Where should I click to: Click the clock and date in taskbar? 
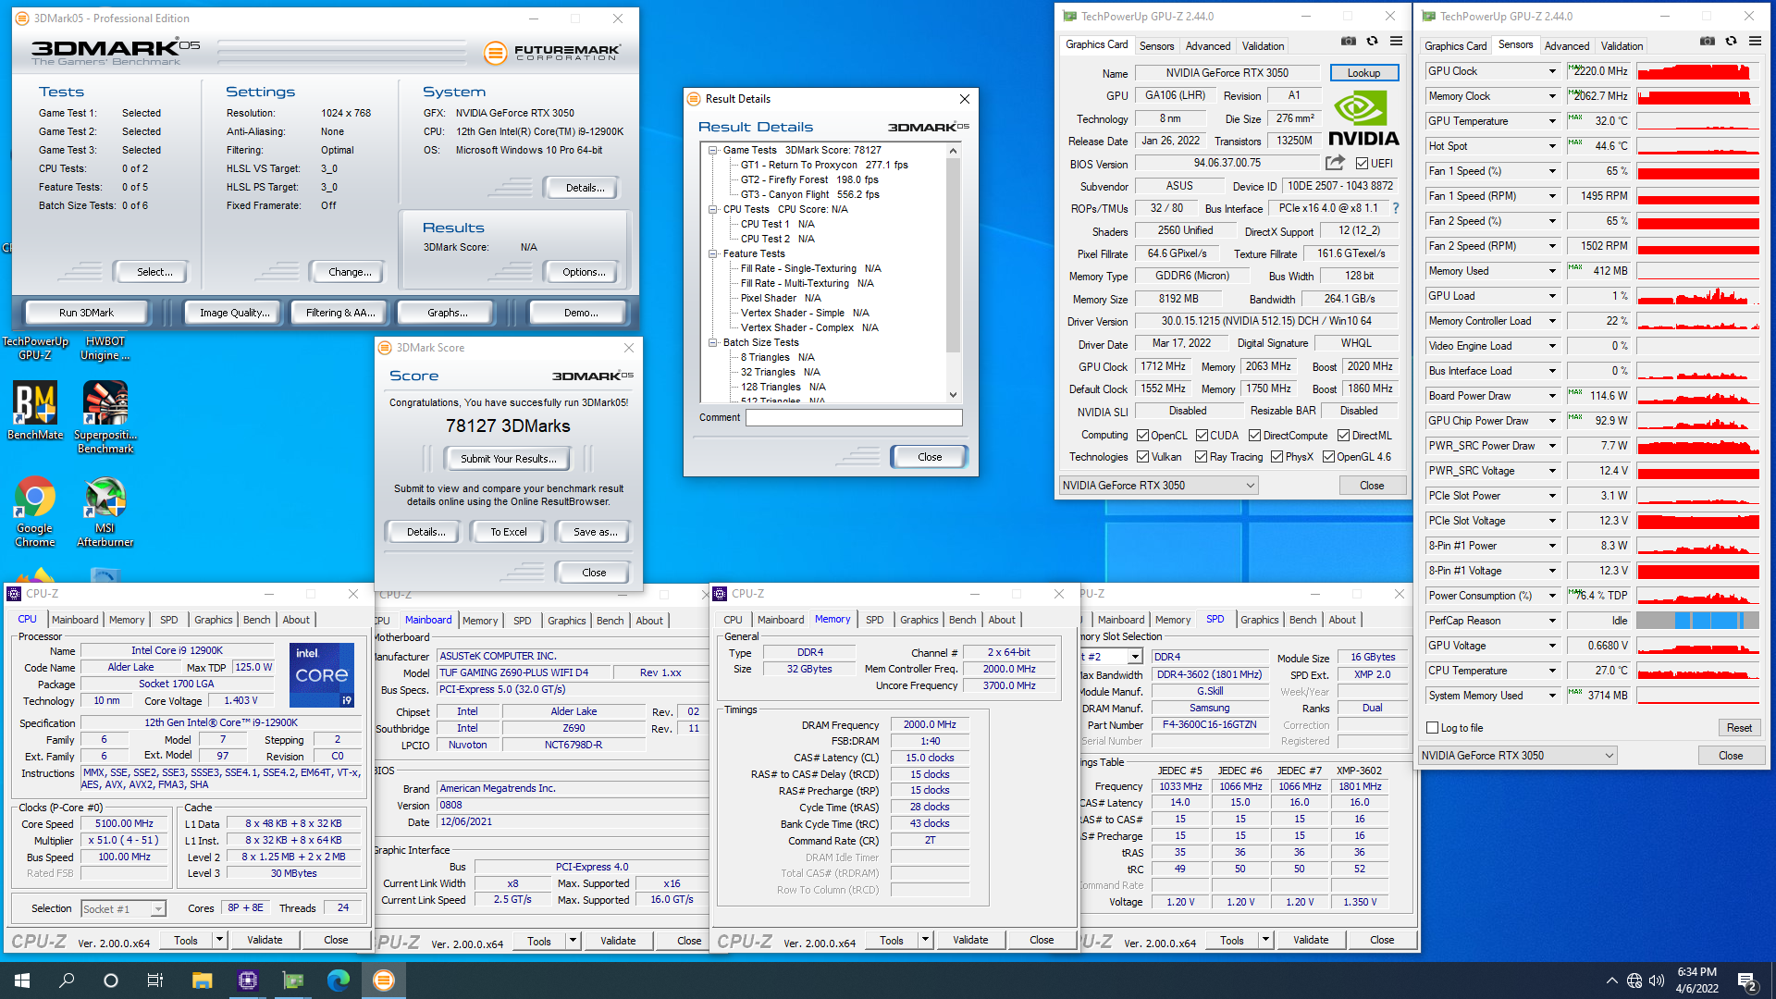tap(1696, 980)
